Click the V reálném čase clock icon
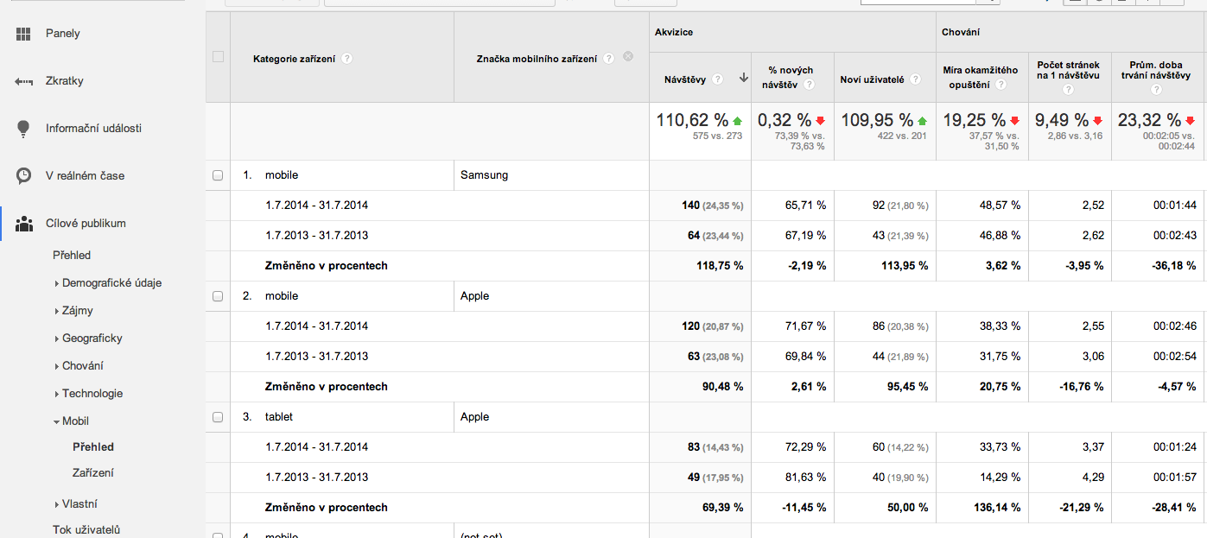1207x538 pixels. (23, 176)
